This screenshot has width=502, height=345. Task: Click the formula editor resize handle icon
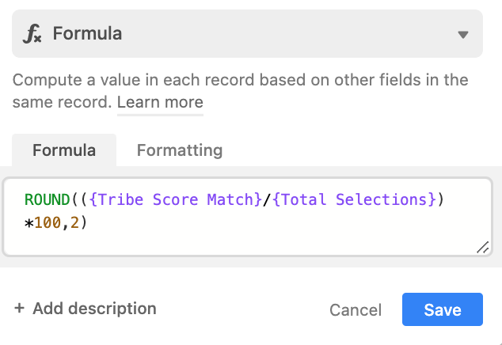click(483, 248)
